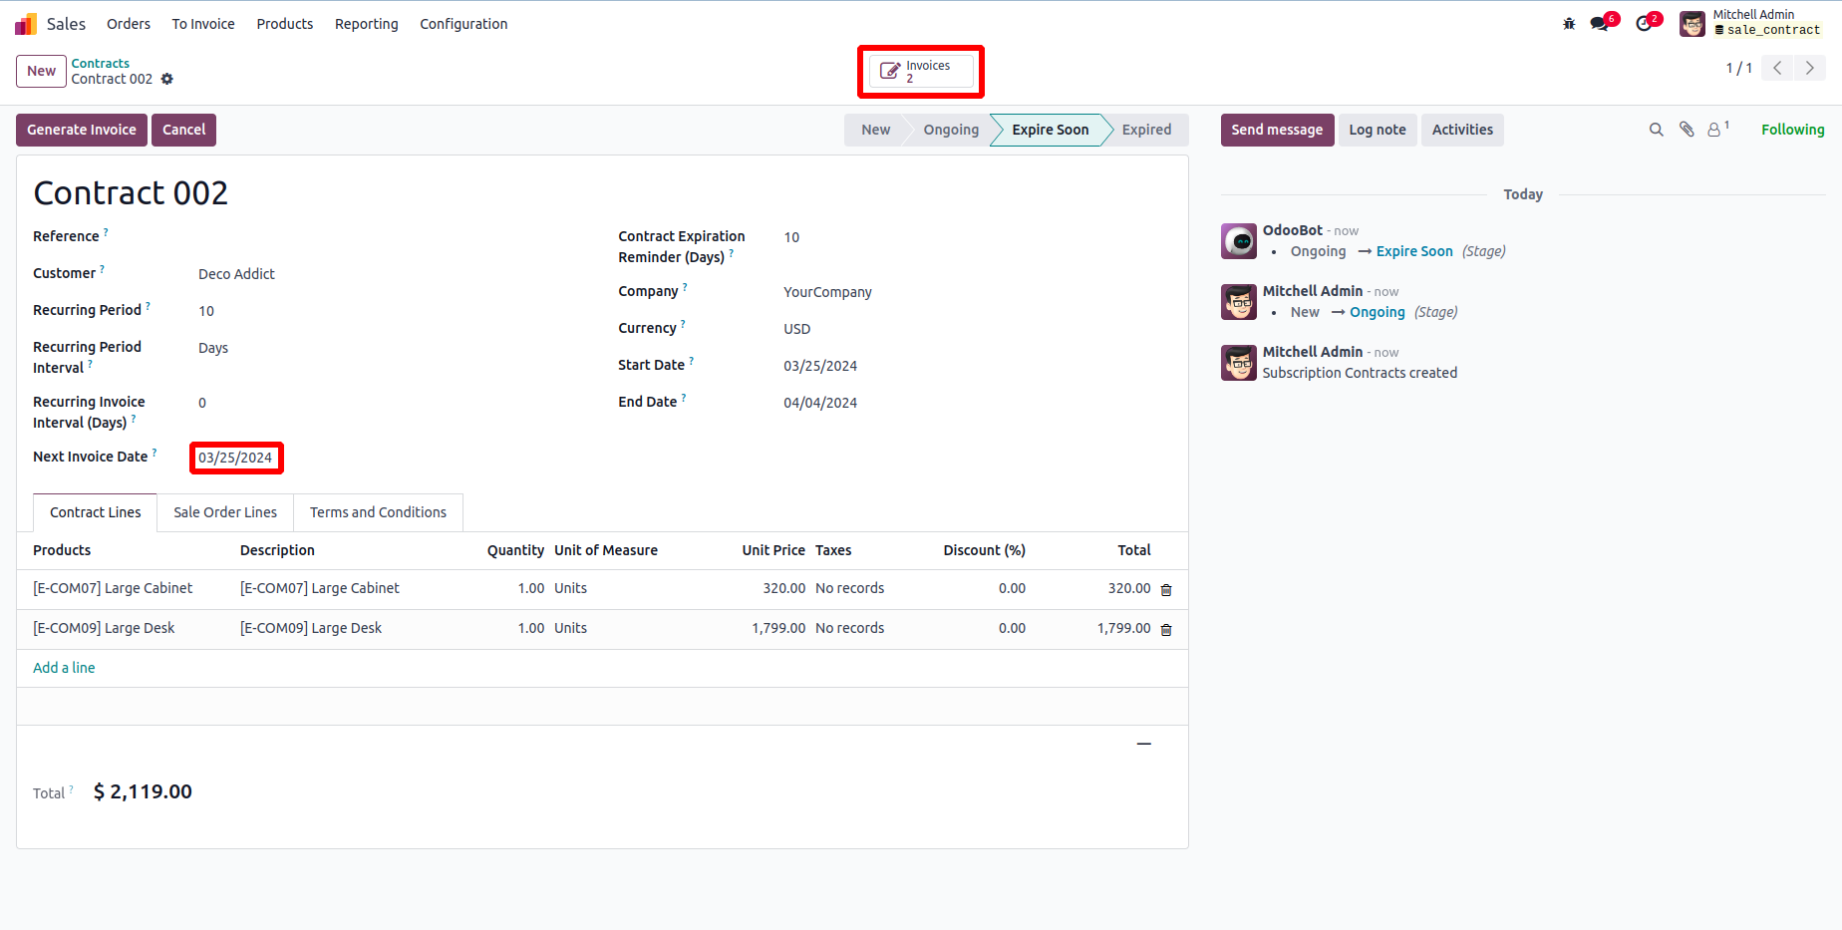The height and width of the screenshot is (930, 1842).
Task: Open the Mitchell Admin user menu
Action: tap(1752, 23)
